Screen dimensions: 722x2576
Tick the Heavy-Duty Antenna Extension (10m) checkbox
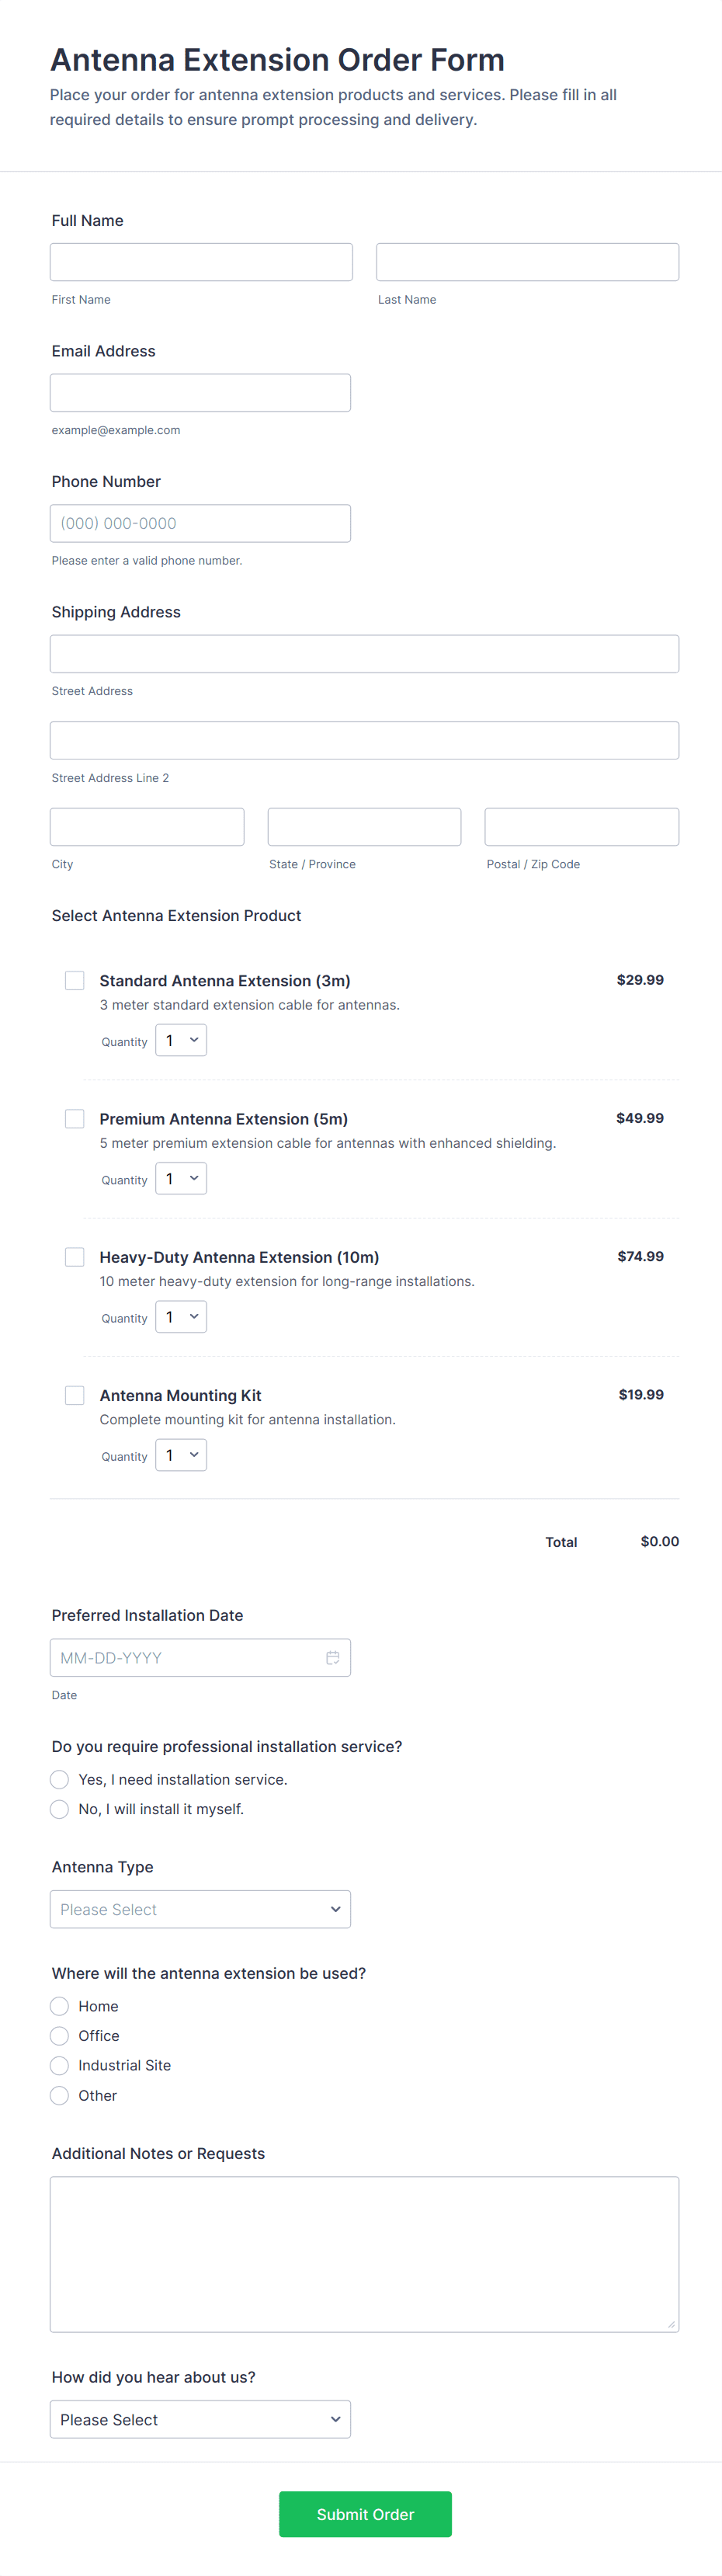[75, 1257]
